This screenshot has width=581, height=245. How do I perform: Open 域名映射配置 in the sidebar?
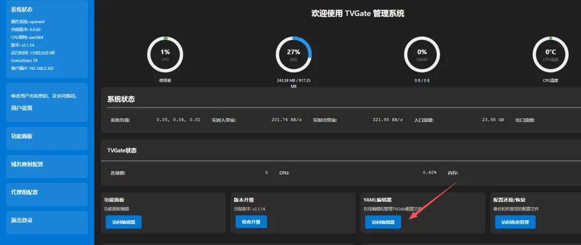point(27,164)
